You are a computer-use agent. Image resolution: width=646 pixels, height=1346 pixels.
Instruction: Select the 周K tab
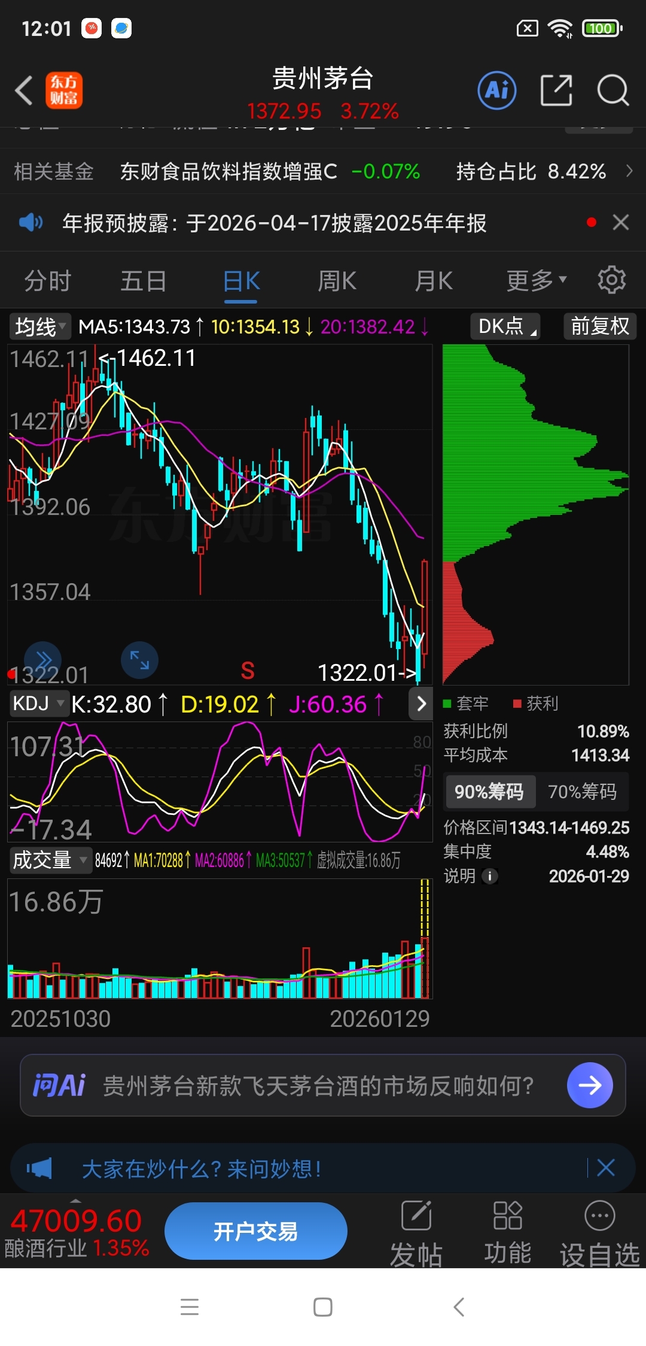pyautogui.click(x=337, y=281)
